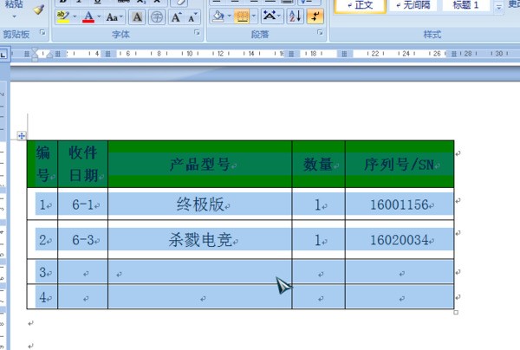The image size is (520, 350).
Task: Click the number cell 3
Action: (x=42, y=271)
